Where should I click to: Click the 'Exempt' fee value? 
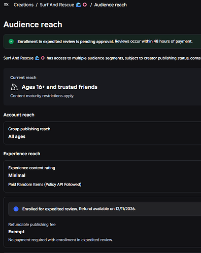[16, 232]
